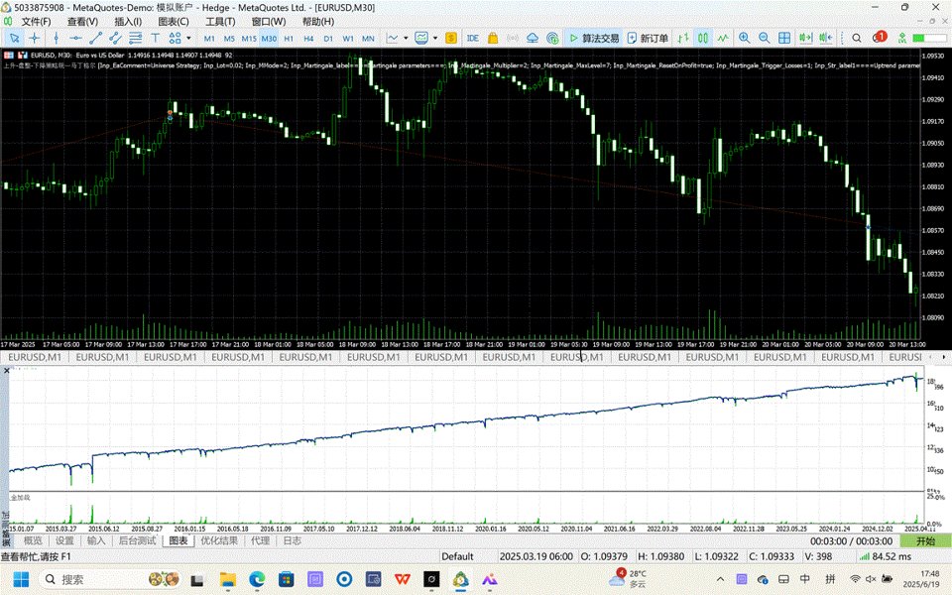The width and height of the screenshot is (952, 595).
Task: Switch chart timeframe to H1
Action: 289,38
